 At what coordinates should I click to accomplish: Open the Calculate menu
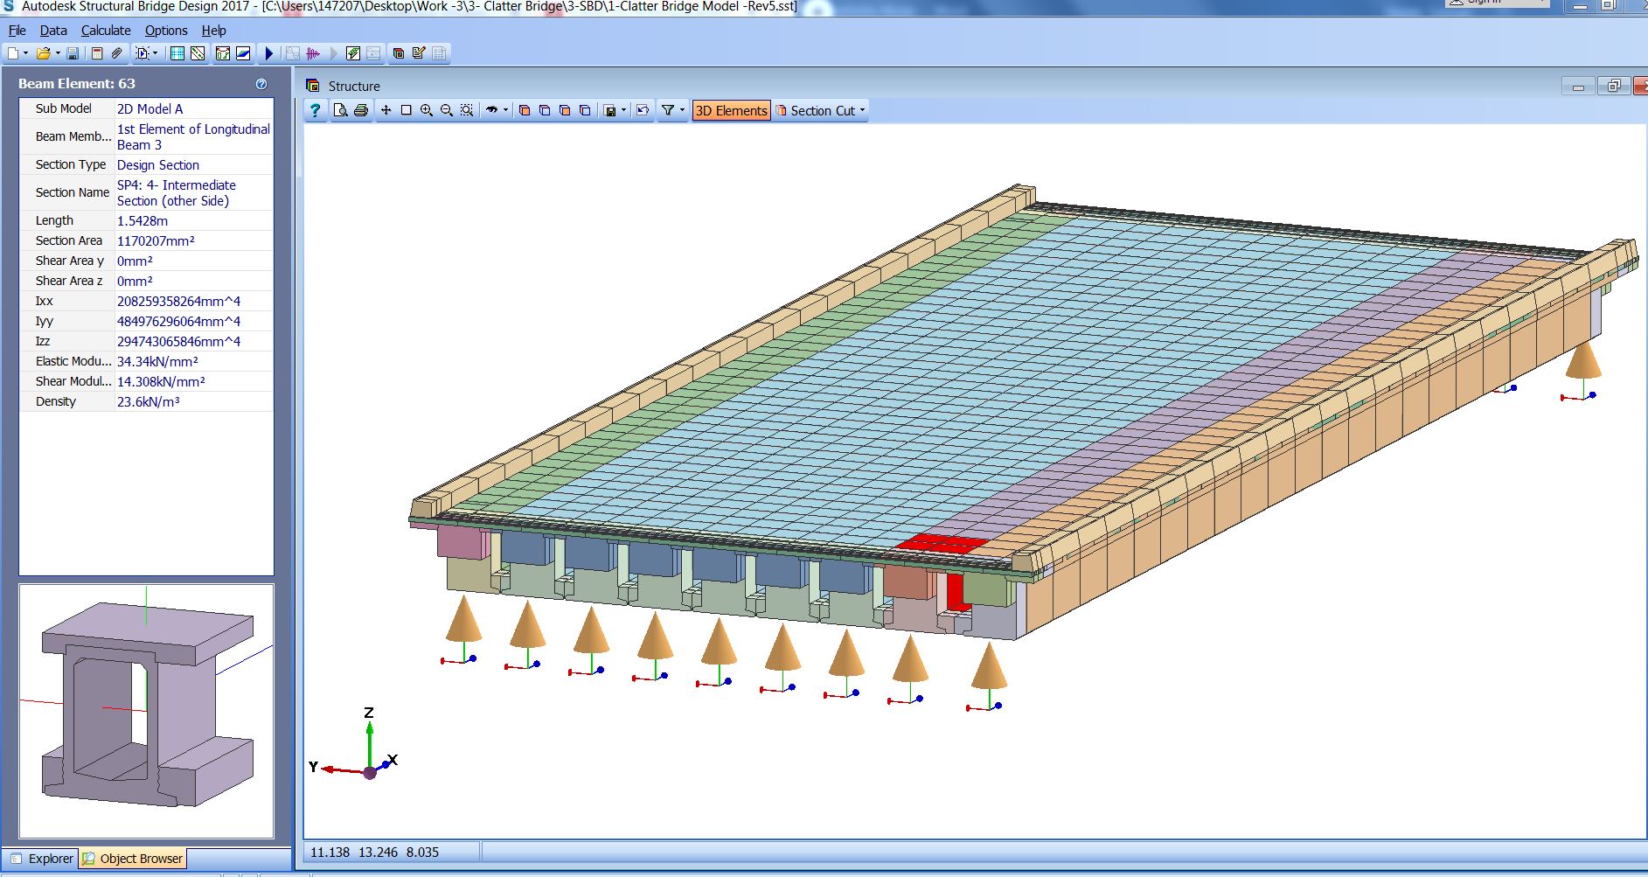105,30
